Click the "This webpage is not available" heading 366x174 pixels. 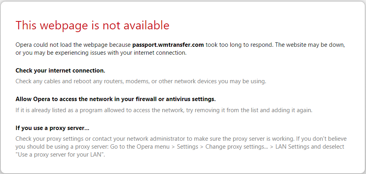pos(92,25)
